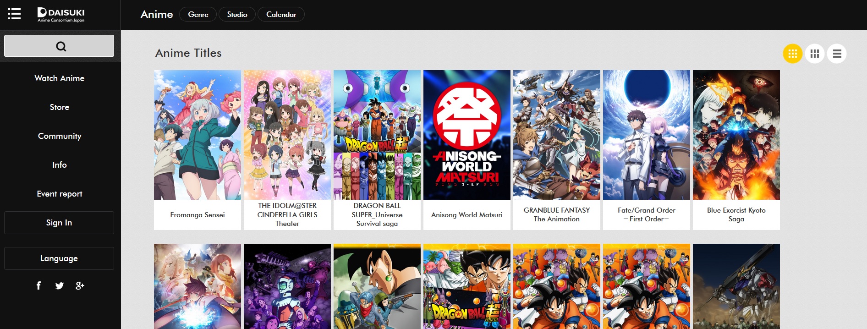This screenshot has height=329, width=867.
Task: Open the Eromanga Sensei poster
Action: [198, 135]
